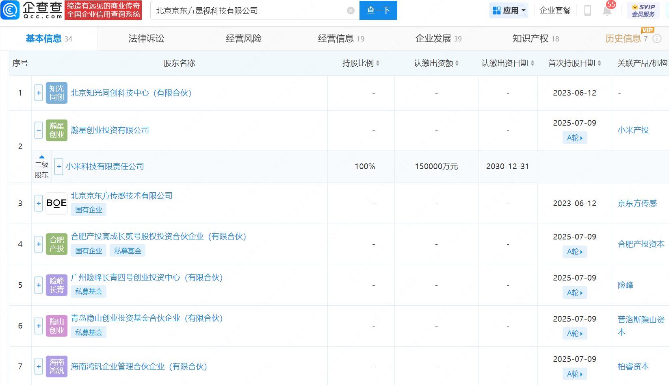669x385 pixels.
Task: Click the 隐山创业 company logo badge
Action: pyautogui.click(x=56, y=326)
